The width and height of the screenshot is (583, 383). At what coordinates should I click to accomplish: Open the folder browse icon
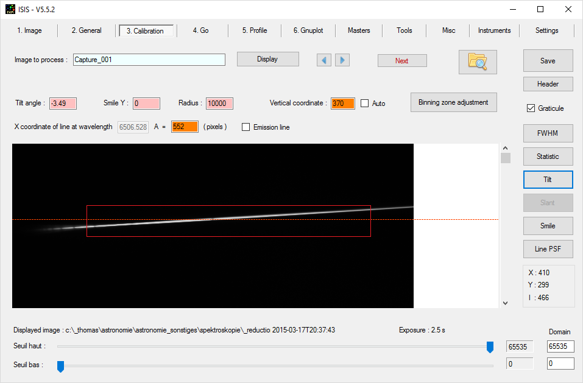click(x=478, y=62)
